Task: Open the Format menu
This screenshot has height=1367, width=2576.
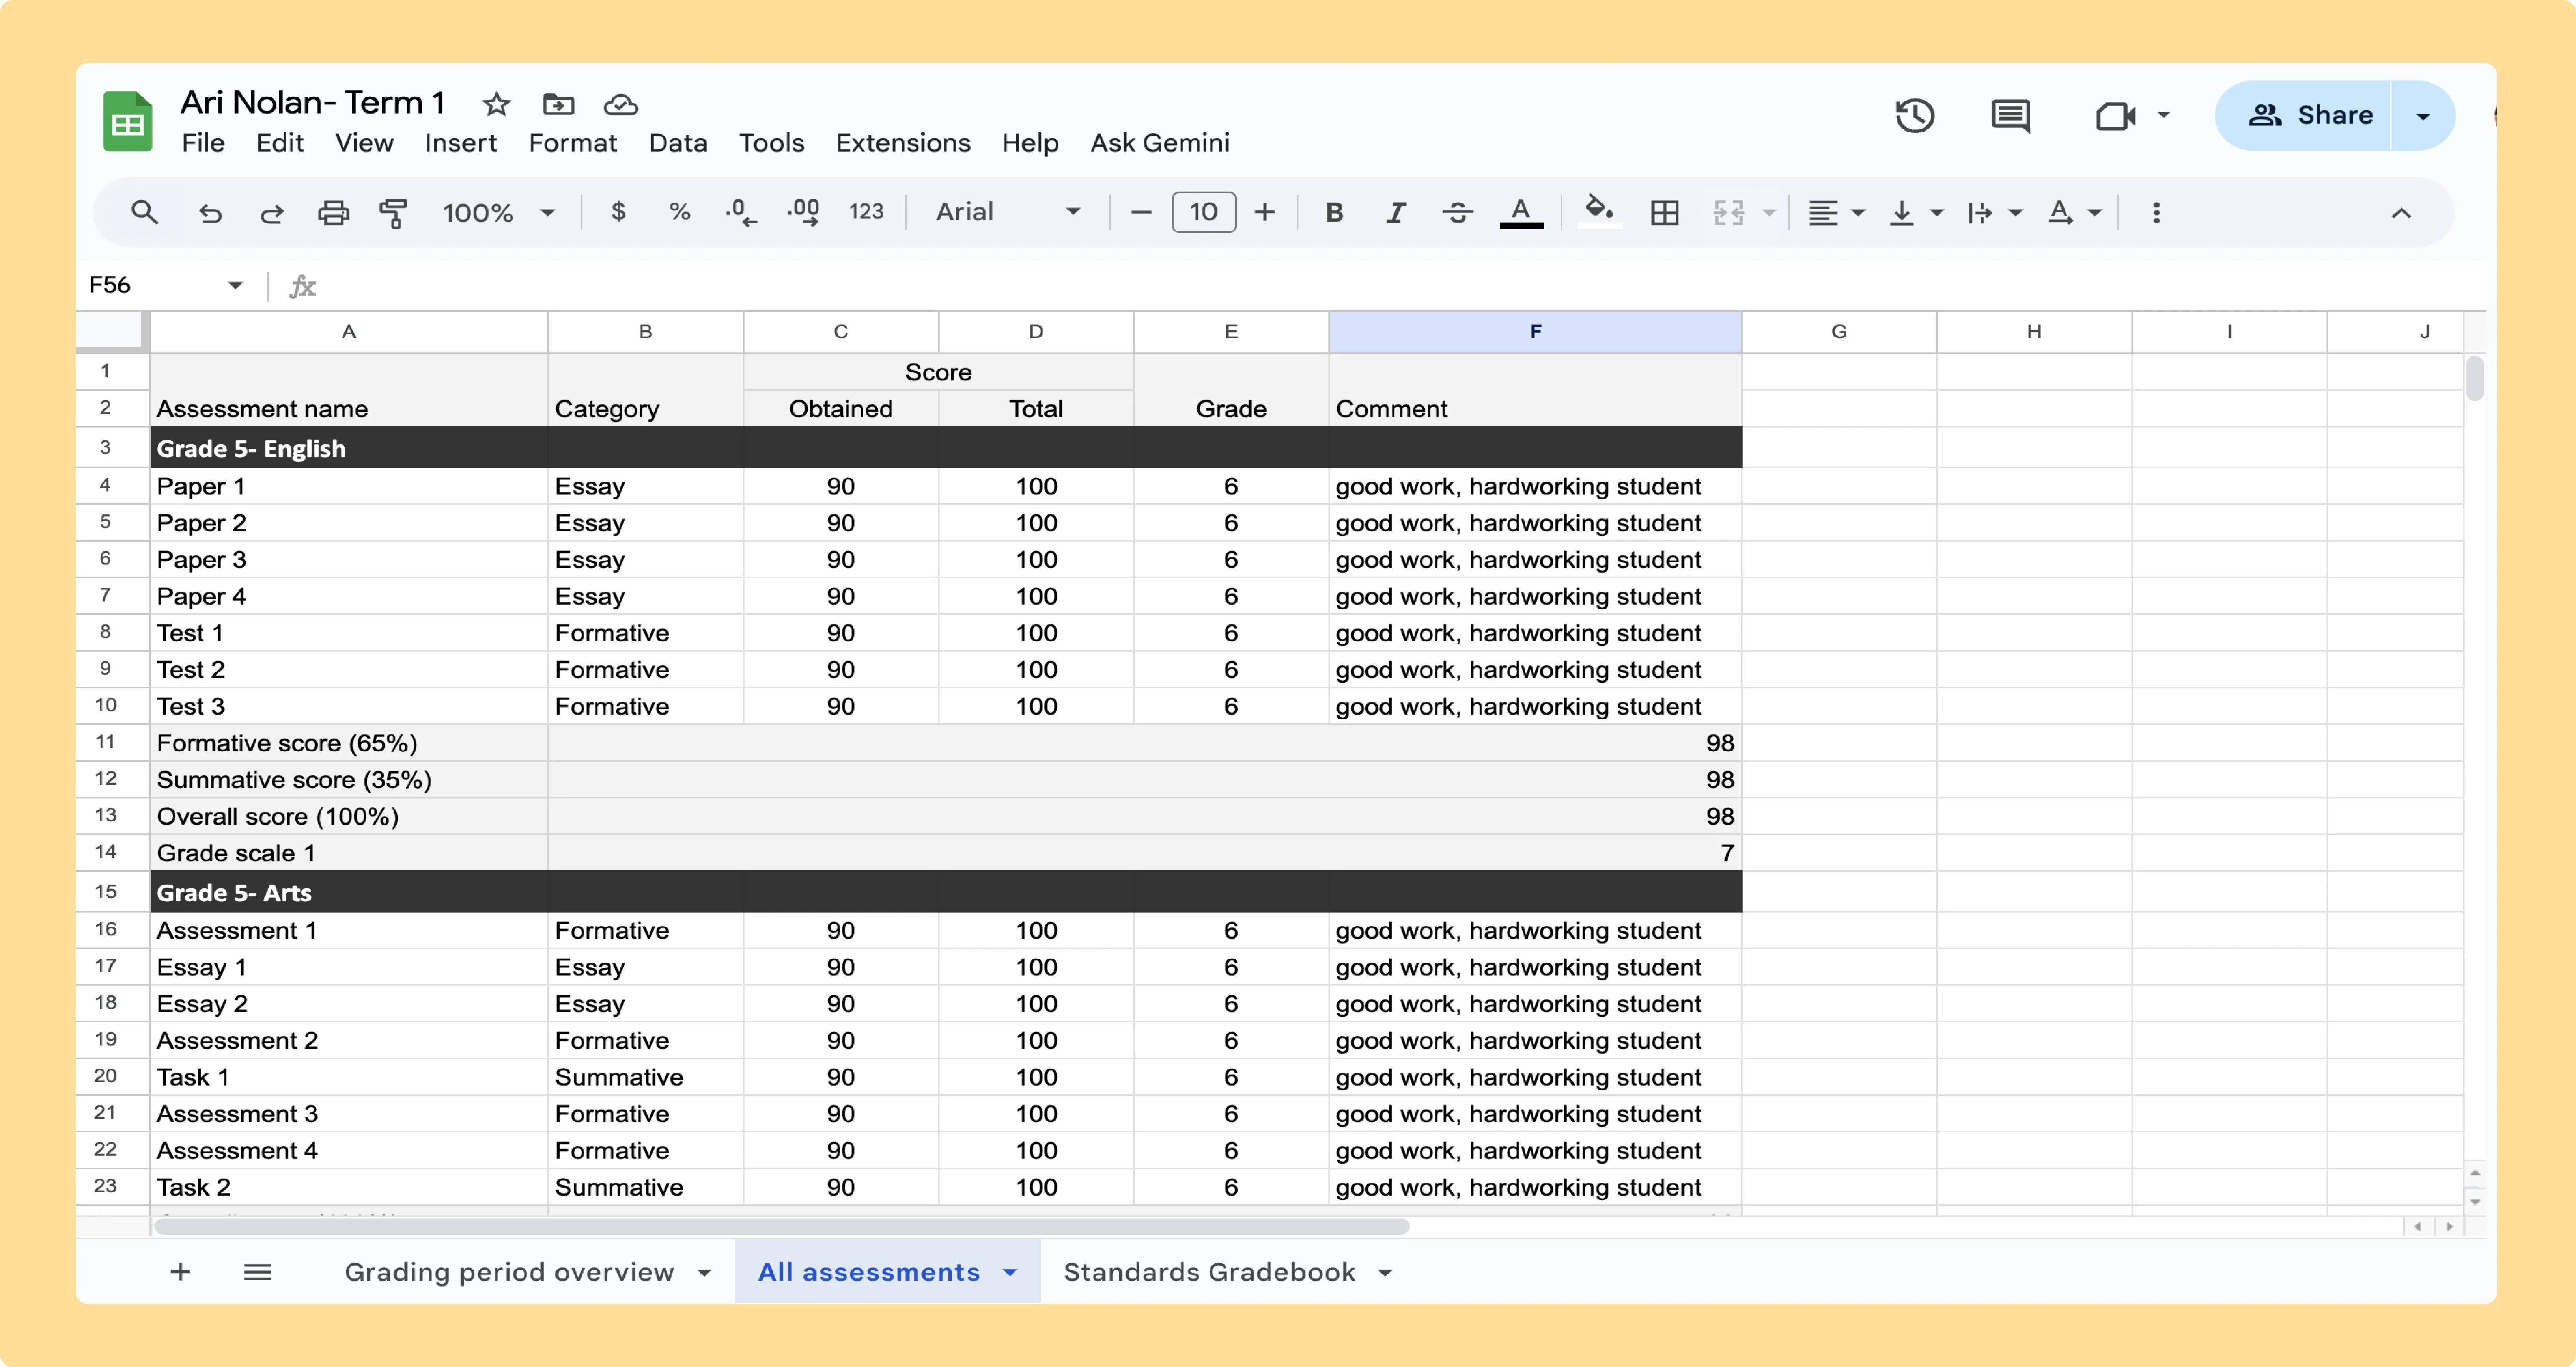Action: [x=573, y=143]
